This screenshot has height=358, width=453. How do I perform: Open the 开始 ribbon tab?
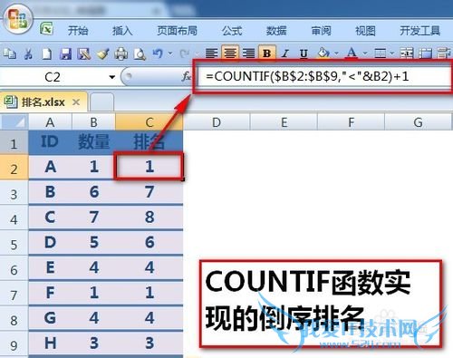pyautogui.click(x=78, y=31)
